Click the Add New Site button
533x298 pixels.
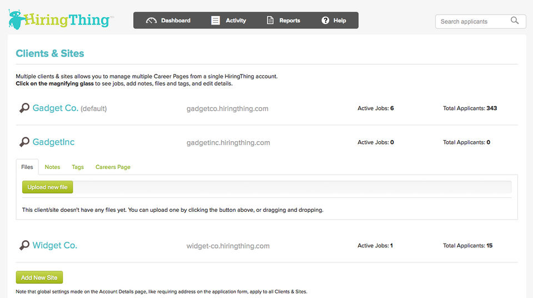[x=39, y=277]
